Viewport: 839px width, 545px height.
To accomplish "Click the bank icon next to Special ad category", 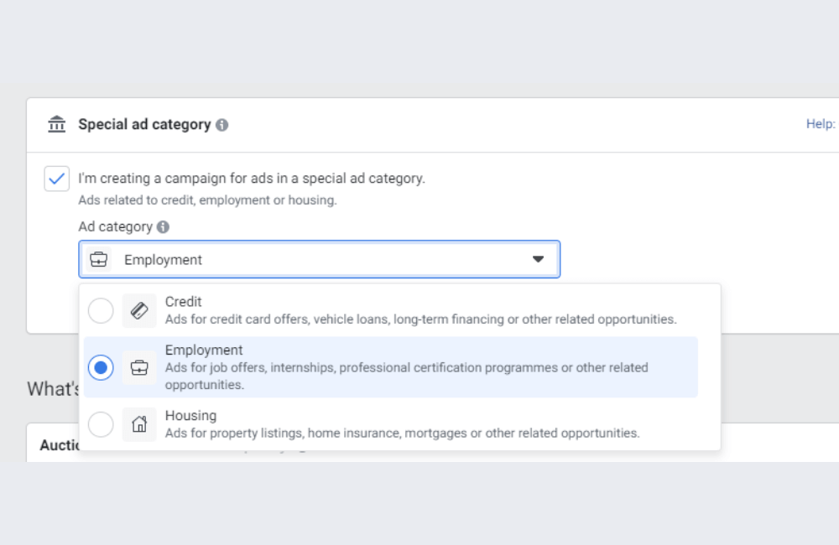I will (x=56, y=123).
